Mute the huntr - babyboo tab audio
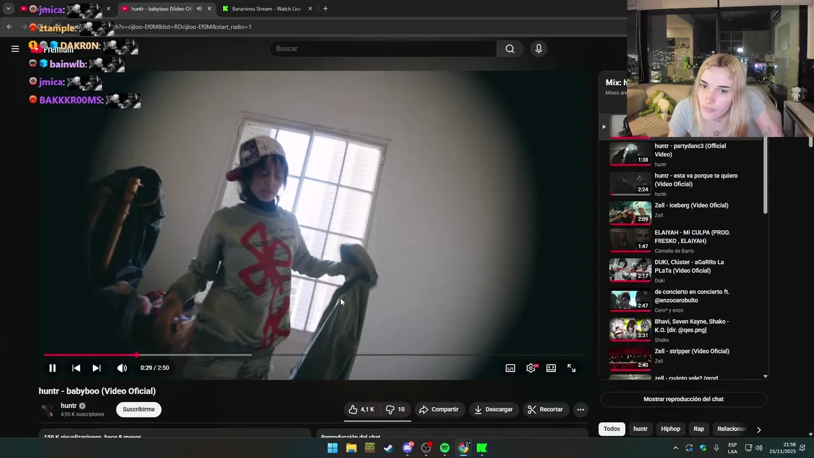This screenshot has height=458, width=814. point(199,9)
